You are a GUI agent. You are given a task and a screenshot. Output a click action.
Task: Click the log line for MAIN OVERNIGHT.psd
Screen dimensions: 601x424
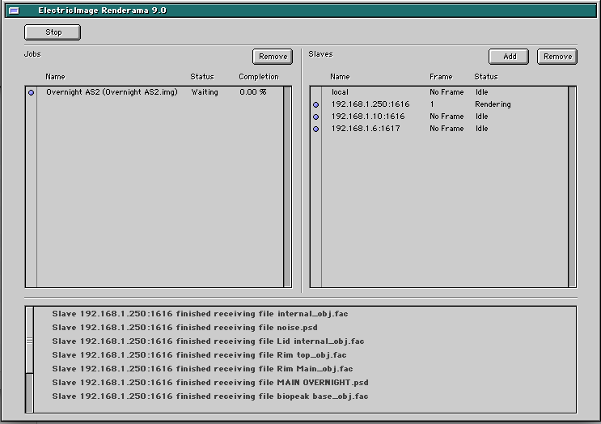point(210,383)
